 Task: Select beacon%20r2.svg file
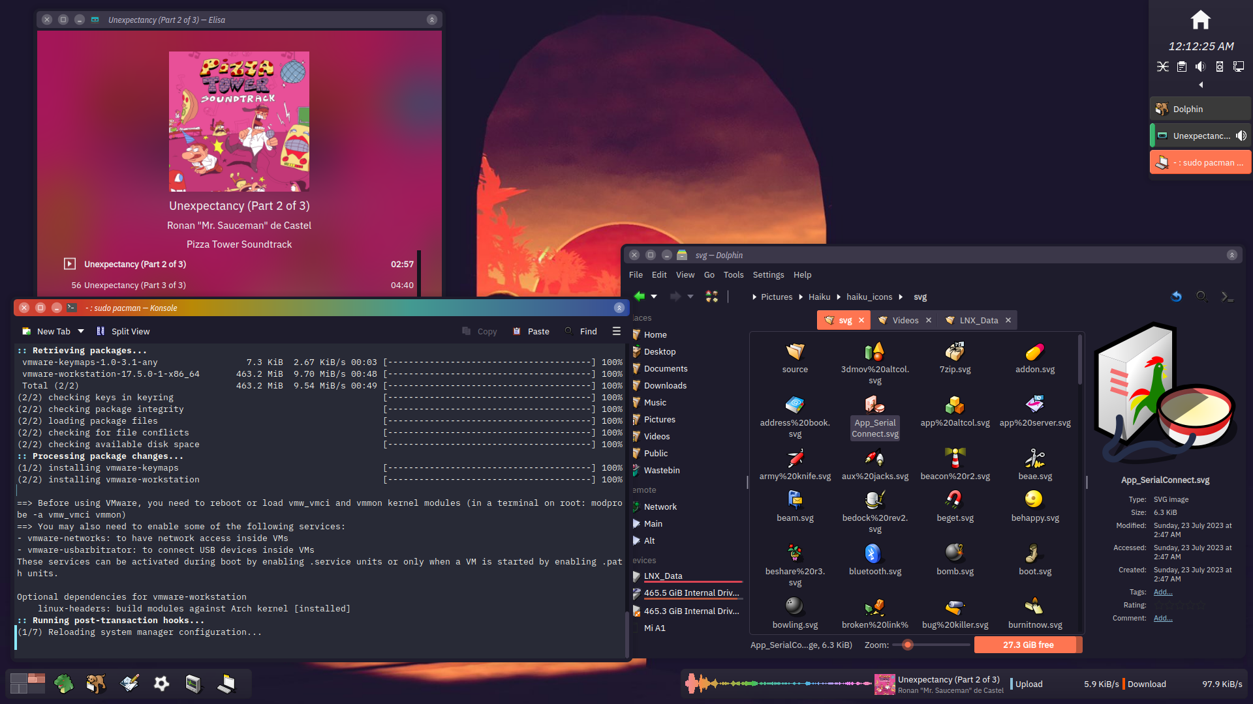[955, 464]
